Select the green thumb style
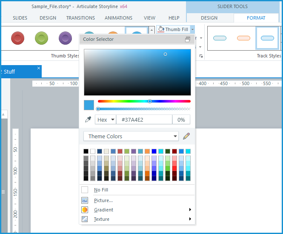The width and height of the screenshot is (283, 234). coord(42,38)
